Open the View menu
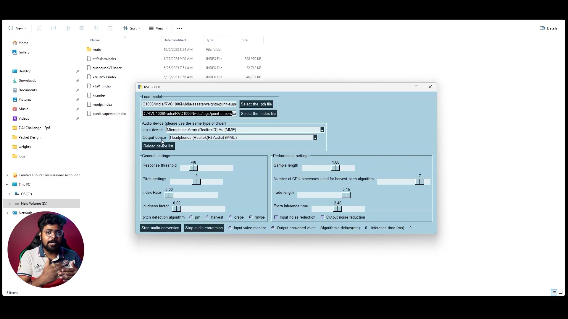 pos(158,28)
